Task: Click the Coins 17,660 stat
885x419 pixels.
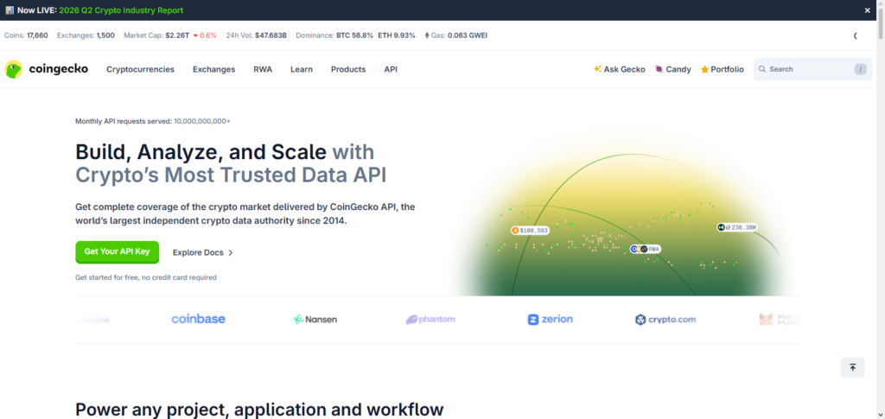Action: coord(26,35)
